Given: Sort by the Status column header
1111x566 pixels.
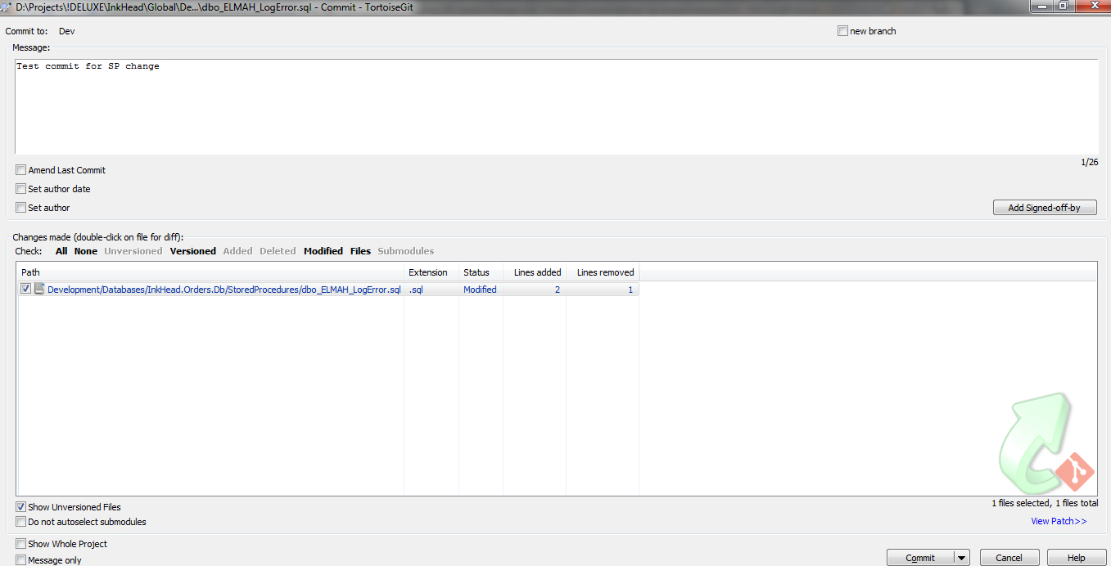Looking at the screenshot, I should (480, 272).
